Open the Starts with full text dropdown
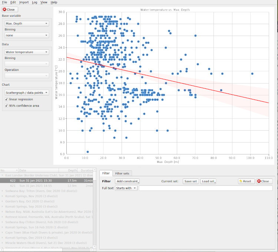Viewport: 278px width, 252px height. point(126,188)
